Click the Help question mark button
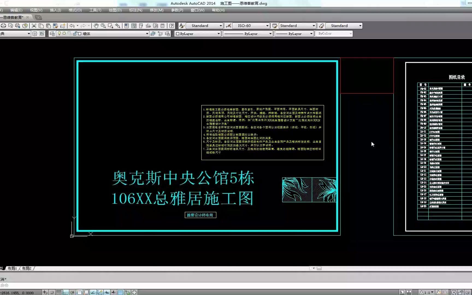472x295 pixels. 171,25
